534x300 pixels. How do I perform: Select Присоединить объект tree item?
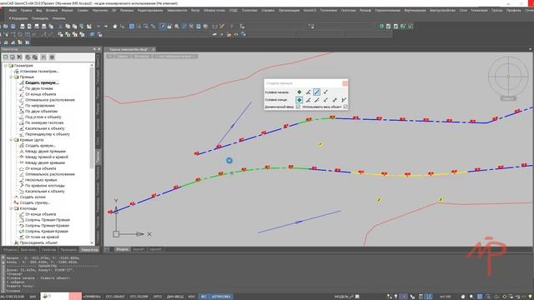click(x=38, y=242)
